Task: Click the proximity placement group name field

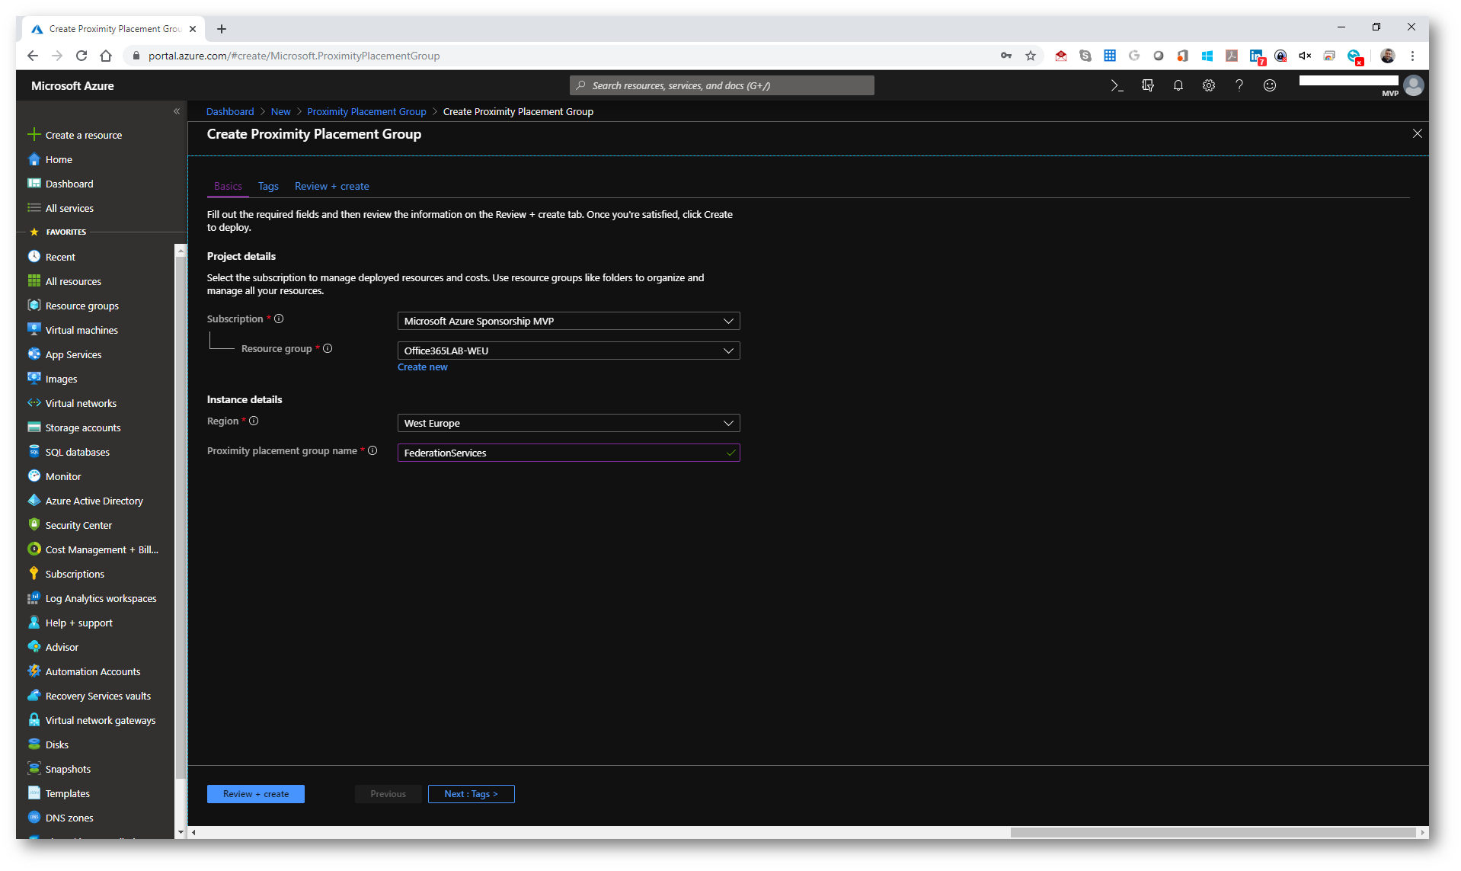Action: [x=568, y=453]
